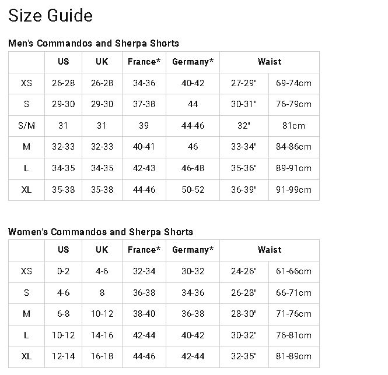388x375 pixels.
Task: Click men's M France 40-41 cell
Action: point(144,147)
